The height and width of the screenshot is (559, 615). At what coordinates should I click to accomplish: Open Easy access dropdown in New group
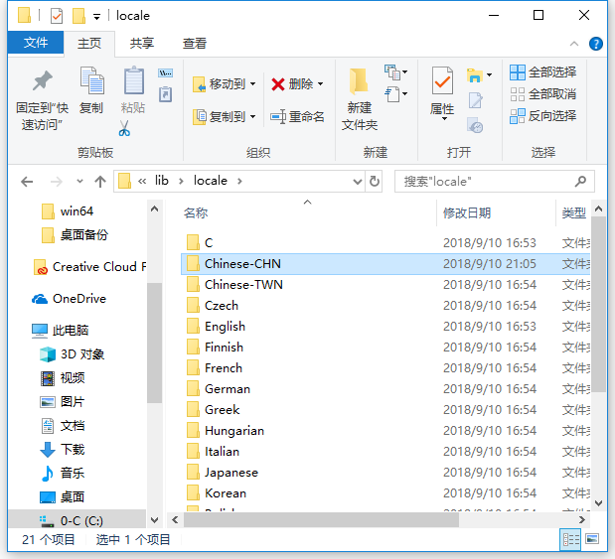395,94
